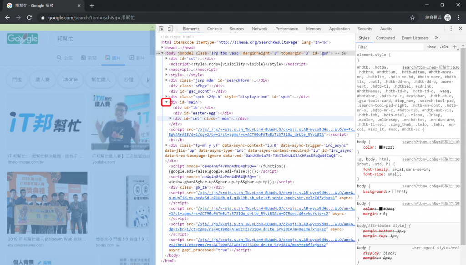466x265 pixels.
Task: Go forward in browser history
Action: pos(18,18)
